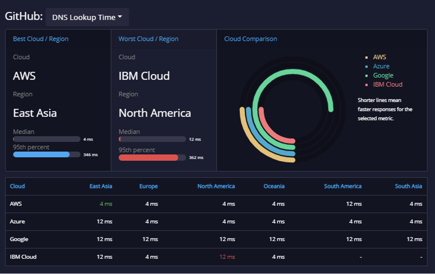
Task: Click the Azure South Asia 4 ms cell
Action: (x=416, y=222)
